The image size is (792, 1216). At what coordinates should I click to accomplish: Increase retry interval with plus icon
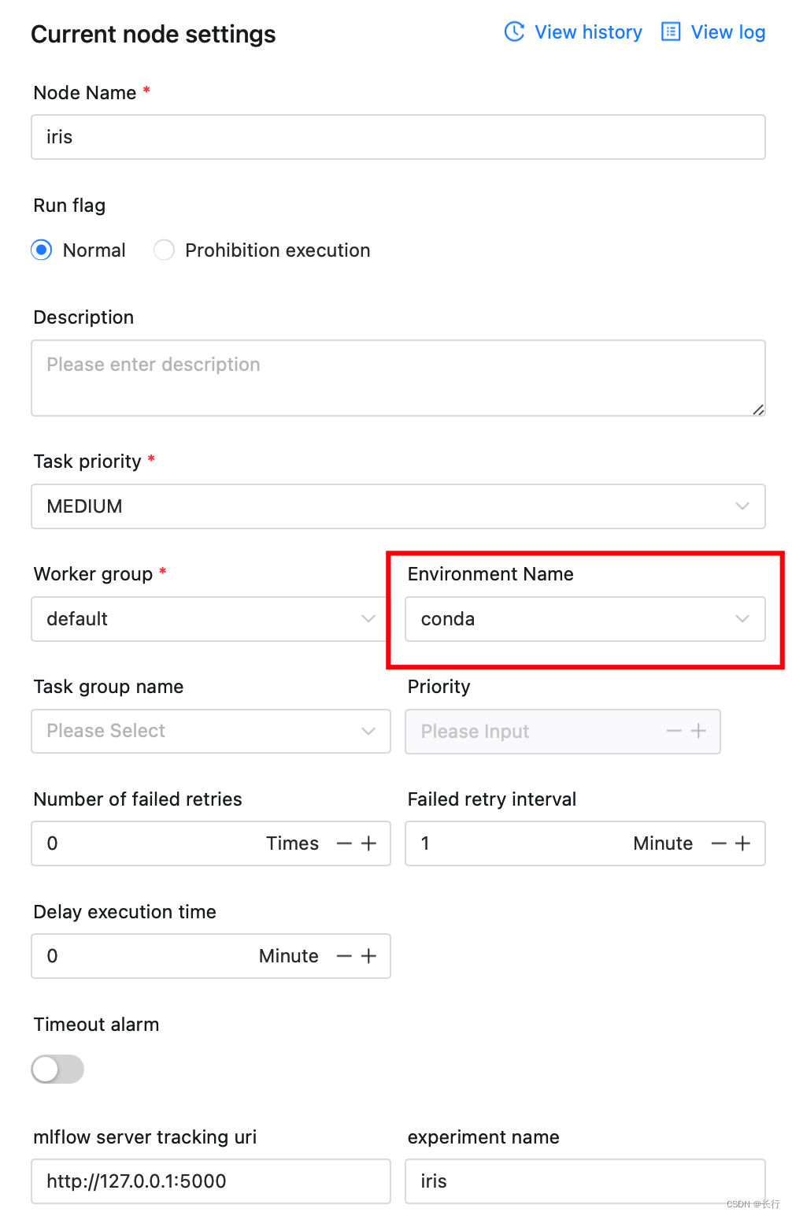point(742,843)
